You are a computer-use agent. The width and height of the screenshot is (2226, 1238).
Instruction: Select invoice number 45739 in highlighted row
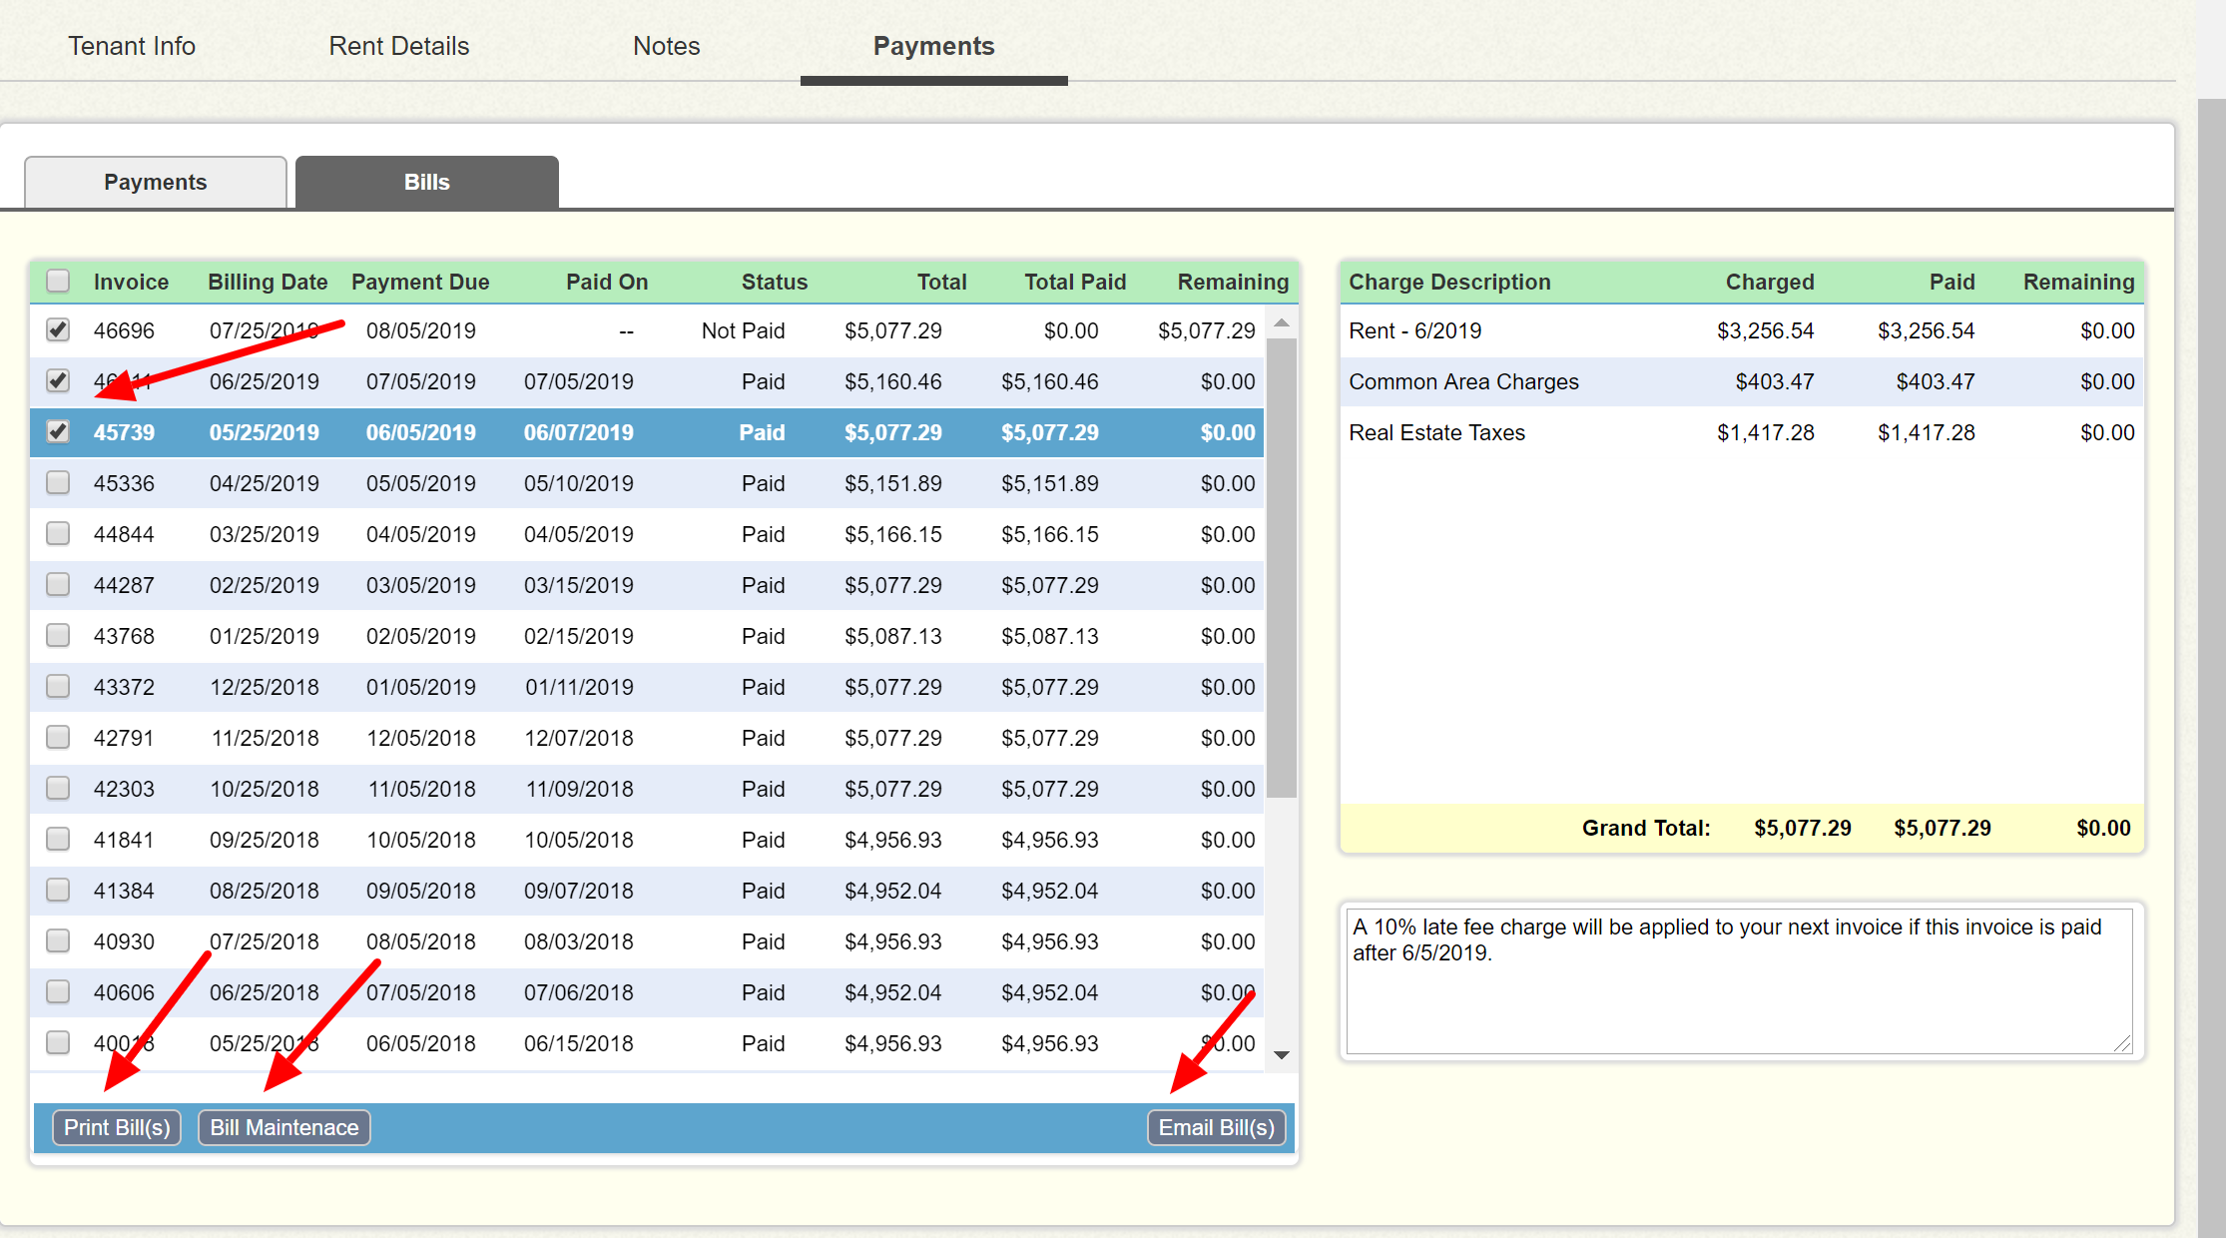click(124, 432)
